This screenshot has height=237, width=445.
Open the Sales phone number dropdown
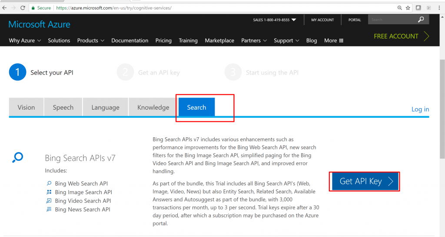tap(294, 20)
